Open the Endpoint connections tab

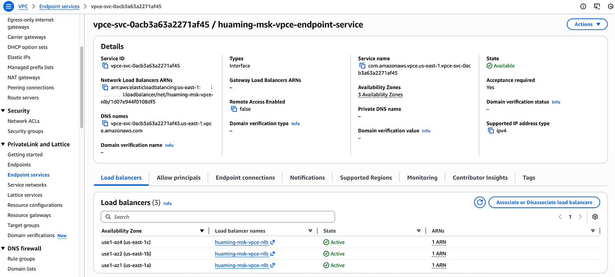[245, 178]
